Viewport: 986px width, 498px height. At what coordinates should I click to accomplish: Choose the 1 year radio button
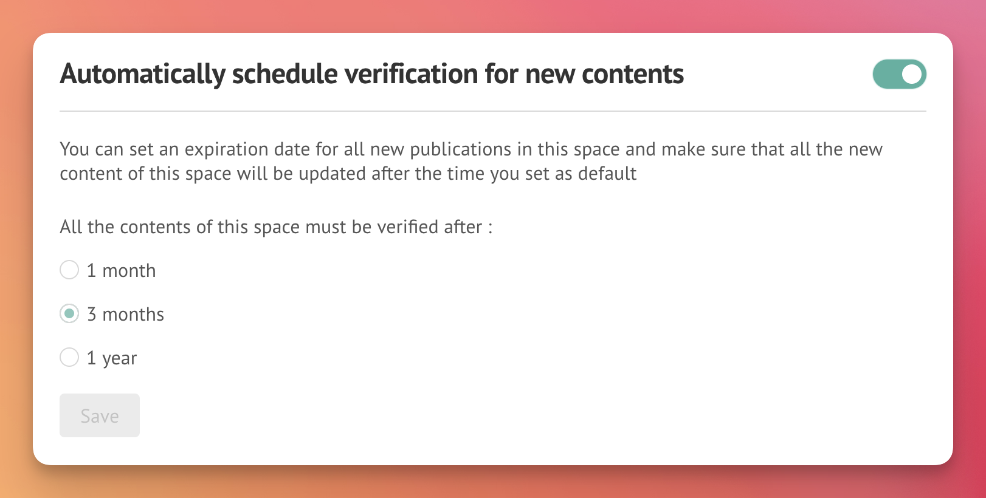tap(69, 357)
